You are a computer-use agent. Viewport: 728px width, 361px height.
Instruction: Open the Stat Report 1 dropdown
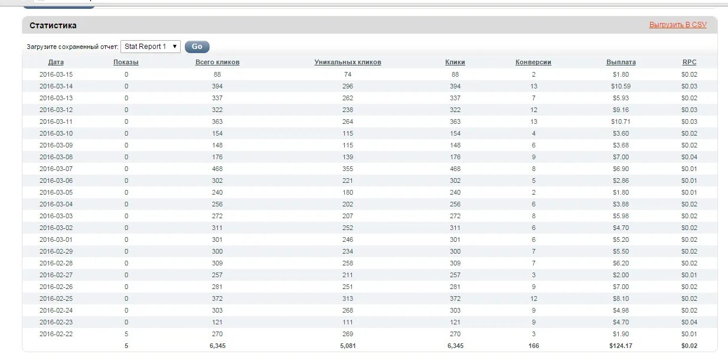click(x=151, y=47)
